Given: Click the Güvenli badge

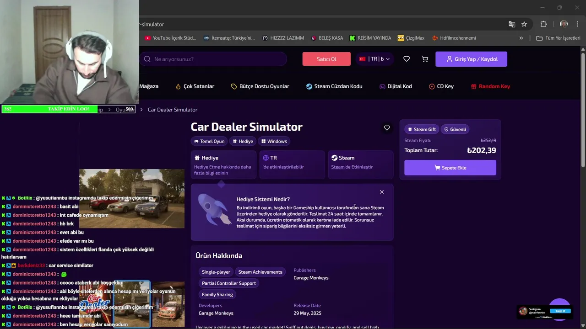Looking at the screenshot, I should pyautogui.click(x=455, y=129).
